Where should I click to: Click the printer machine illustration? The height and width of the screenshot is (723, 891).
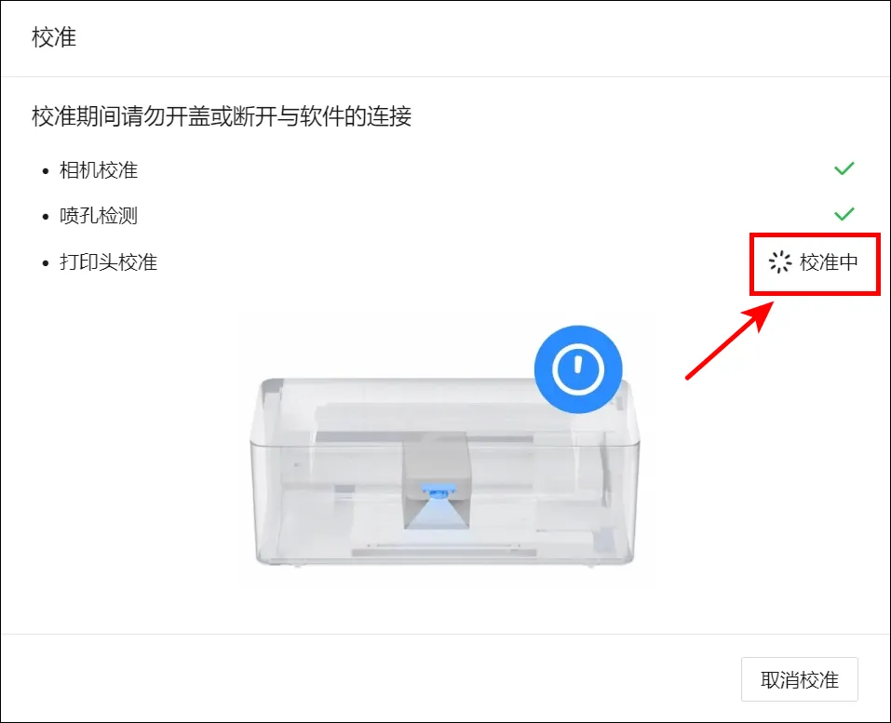point(444,472)
